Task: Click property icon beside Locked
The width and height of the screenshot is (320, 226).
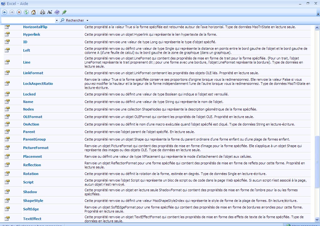Action: (x=7, y=94)
